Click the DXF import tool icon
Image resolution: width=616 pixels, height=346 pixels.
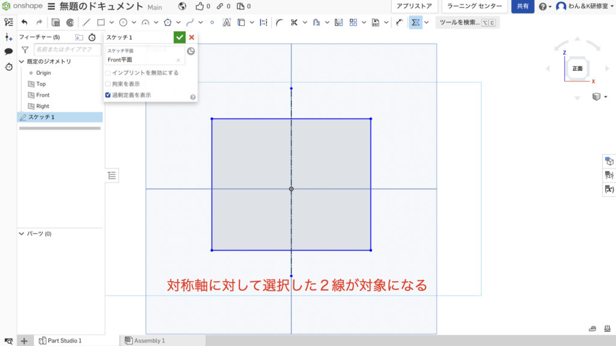375,22
